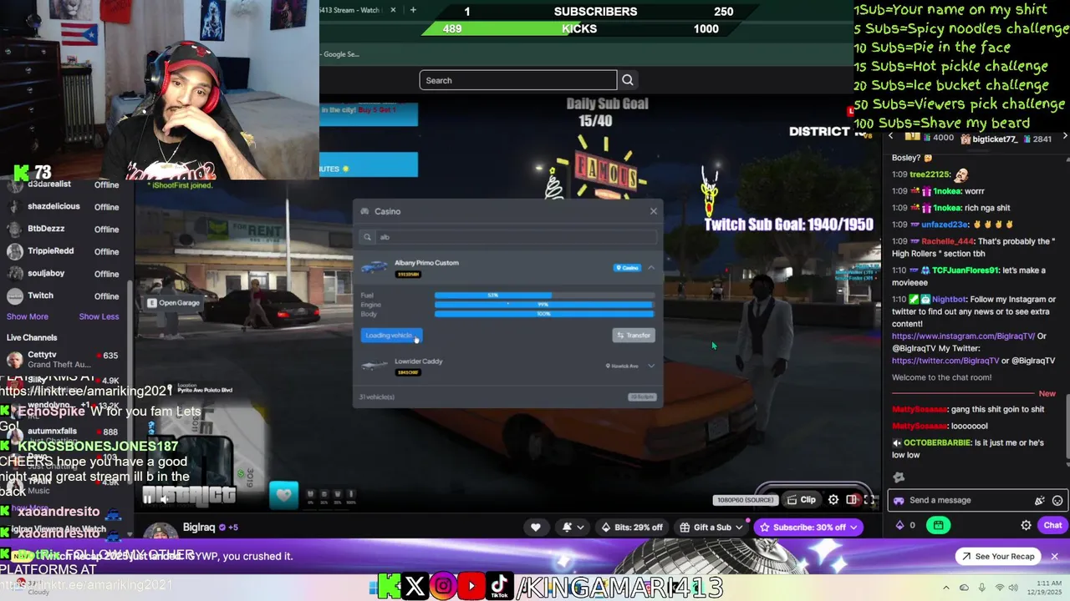The width and height of the screenshot is (1070, 601).
Task: Pause the stream video
Action: 148,499
